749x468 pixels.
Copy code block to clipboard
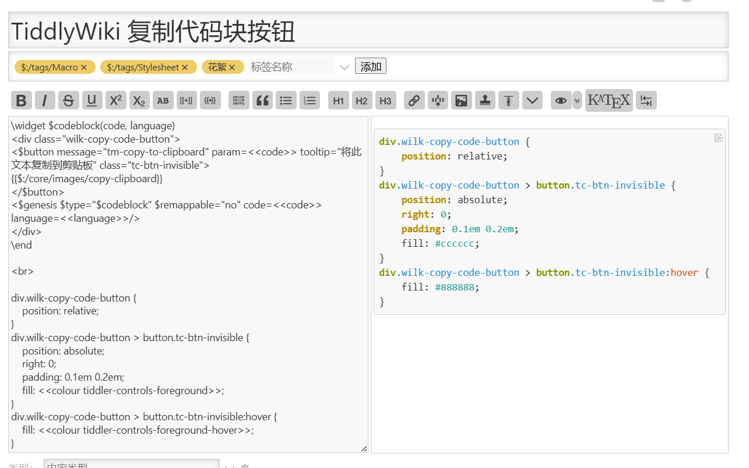718,138
